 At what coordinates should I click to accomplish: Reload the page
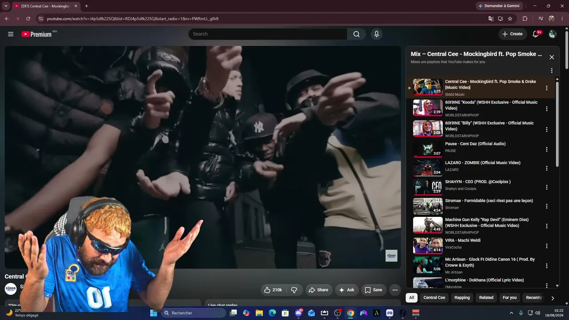pos(28,19)
